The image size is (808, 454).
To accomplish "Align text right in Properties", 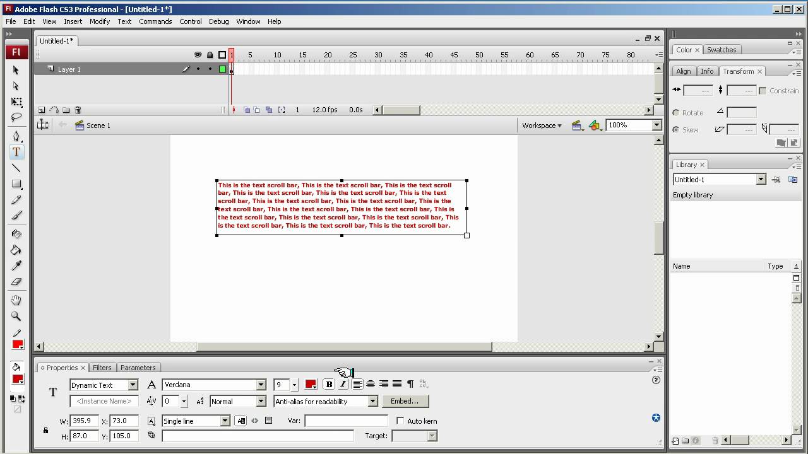I will click(x=384, y=384).
